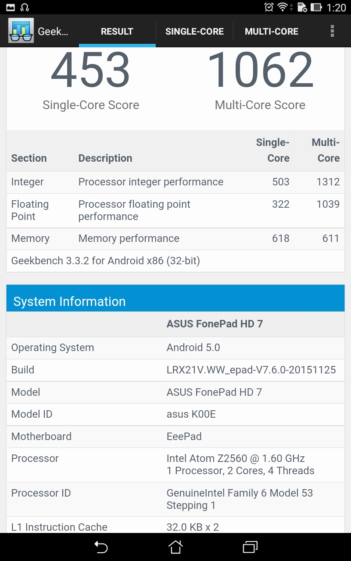351x561 pixels.
Task: Open the recent apps overview icon
Action: pos(250,547)
